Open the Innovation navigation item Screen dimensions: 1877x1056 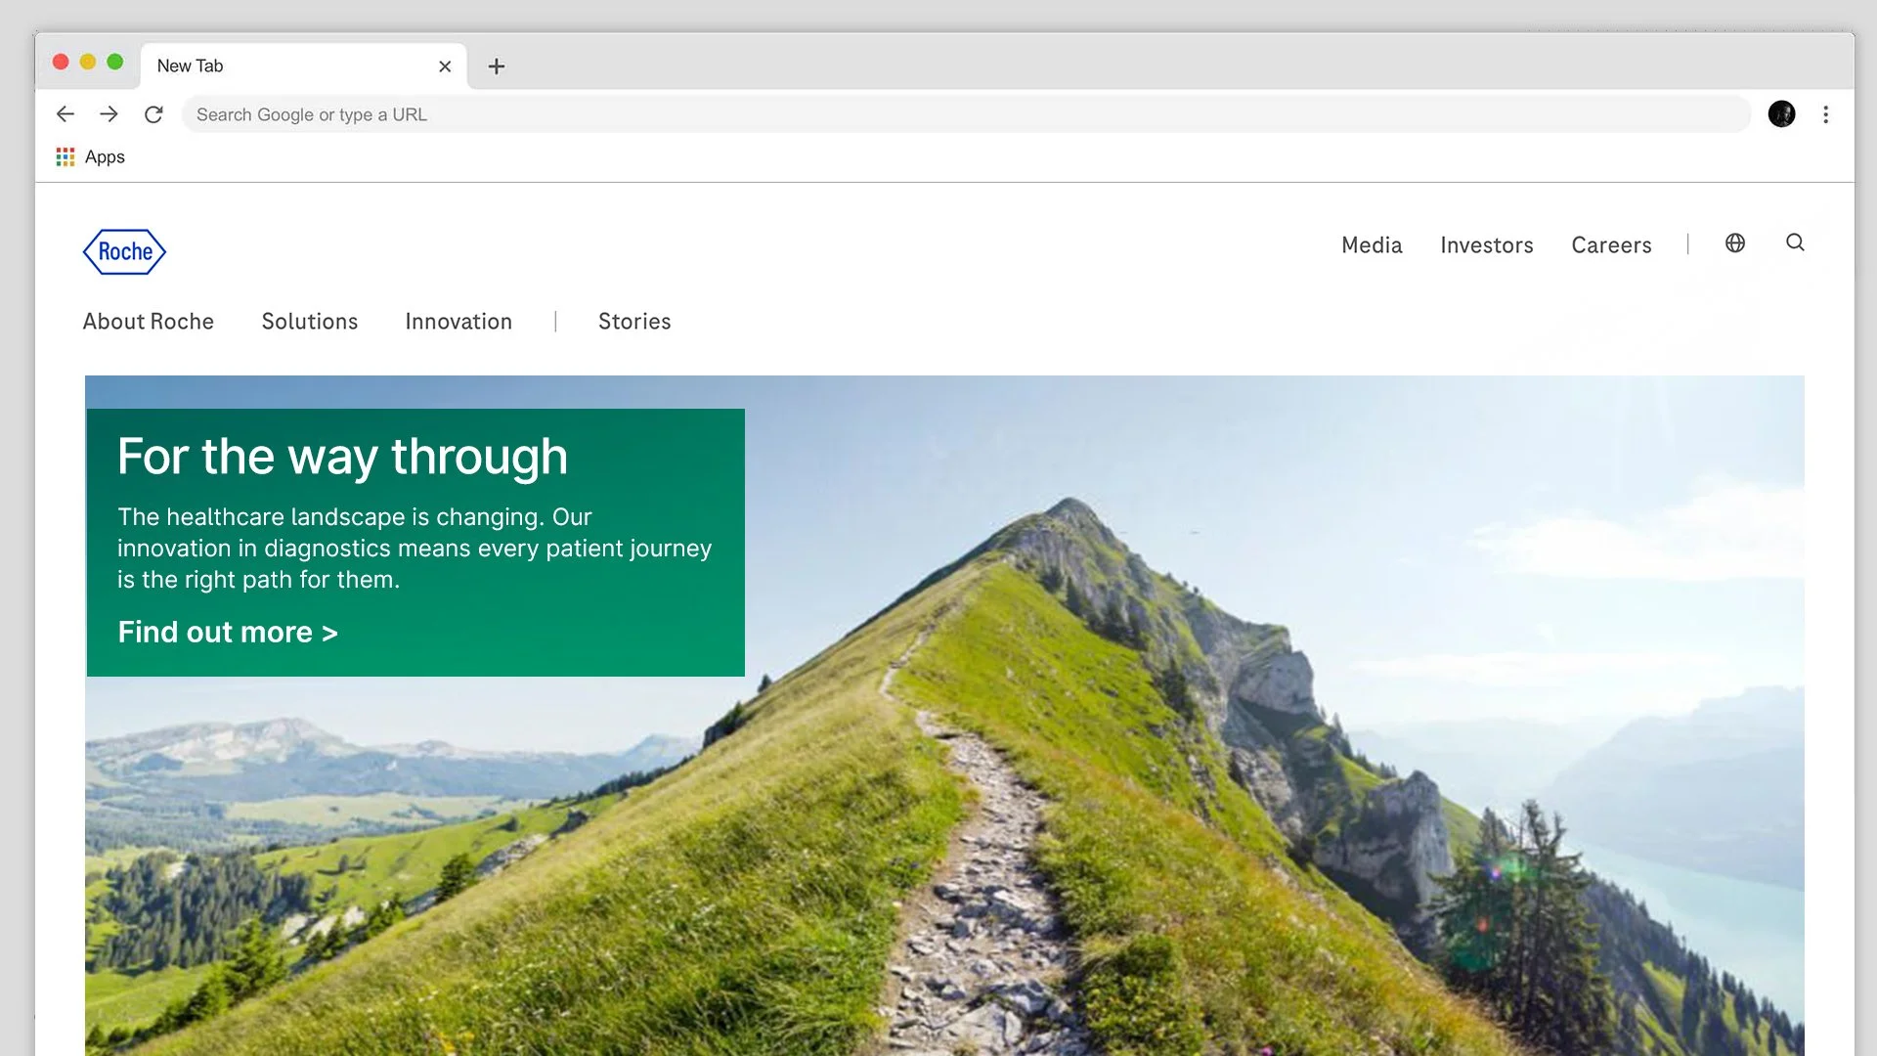pyautogui.click(x=458, y=322)
